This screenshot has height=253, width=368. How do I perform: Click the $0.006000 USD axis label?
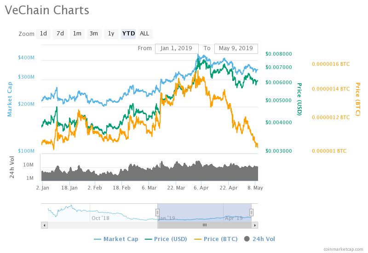279,82
